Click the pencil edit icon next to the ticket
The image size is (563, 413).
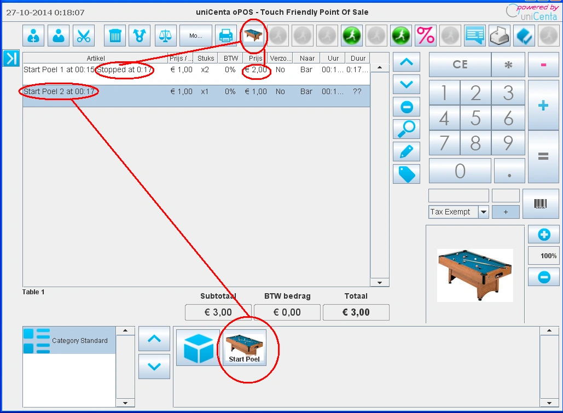pos(406,152)
